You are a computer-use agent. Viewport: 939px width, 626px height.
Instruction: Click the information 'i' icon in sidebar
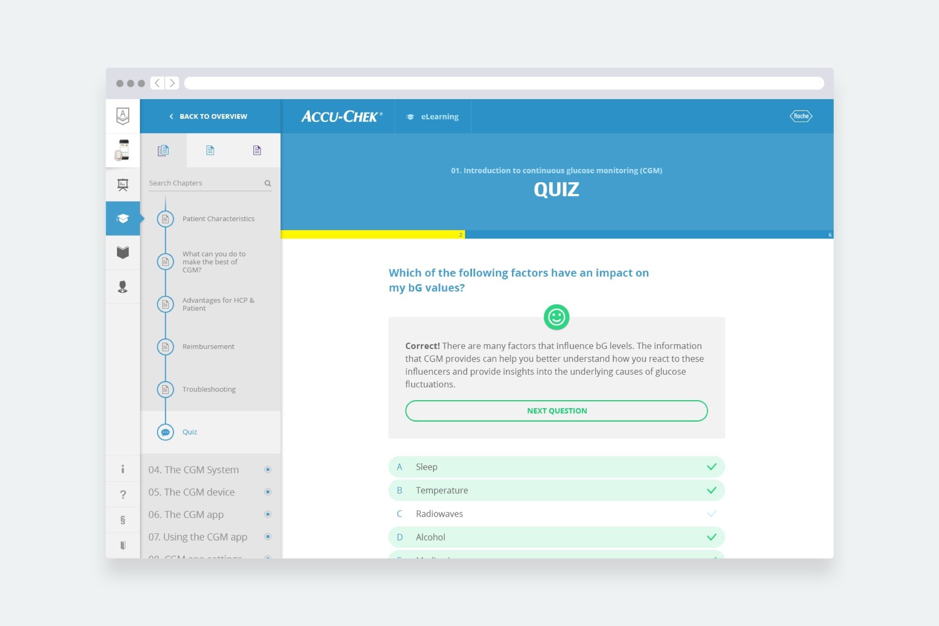122,469
